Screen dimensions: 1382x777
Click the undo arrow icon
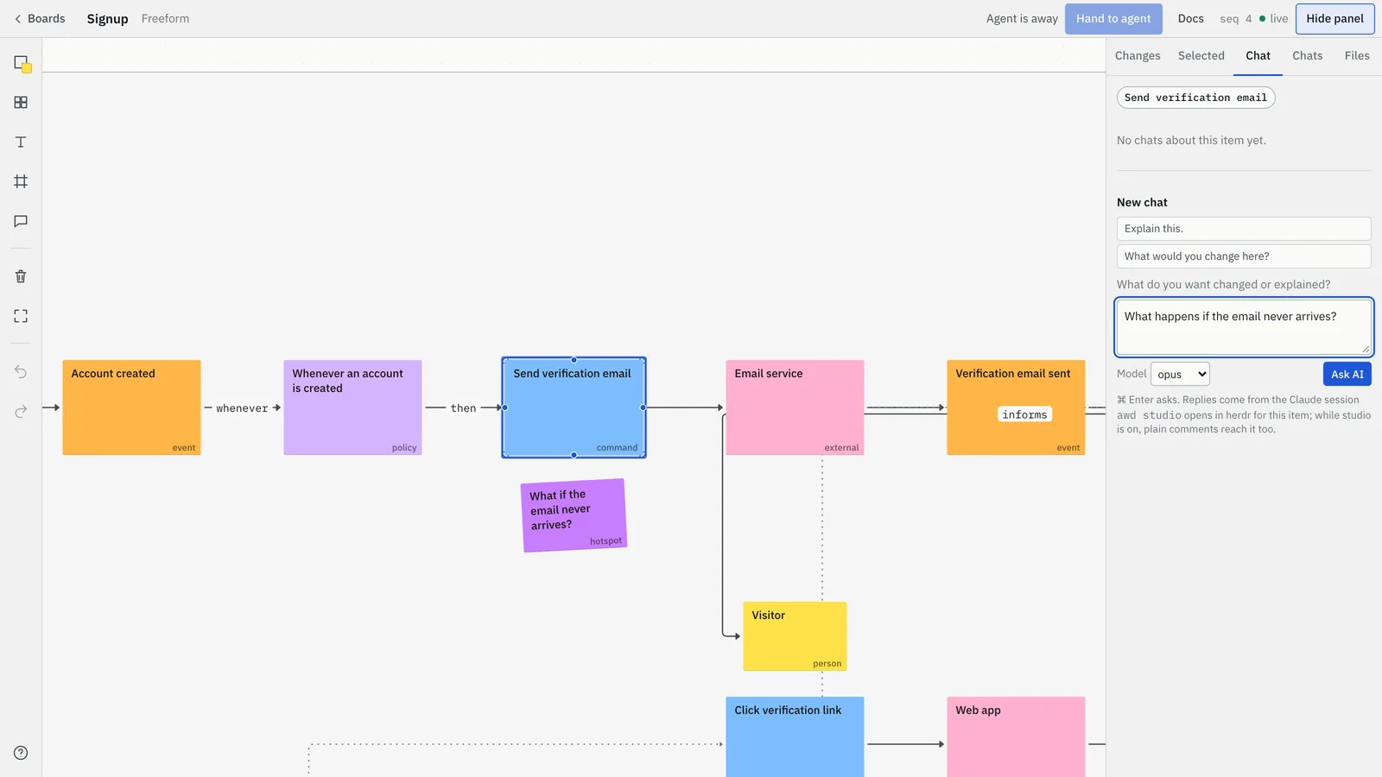(x=21, y=372)
